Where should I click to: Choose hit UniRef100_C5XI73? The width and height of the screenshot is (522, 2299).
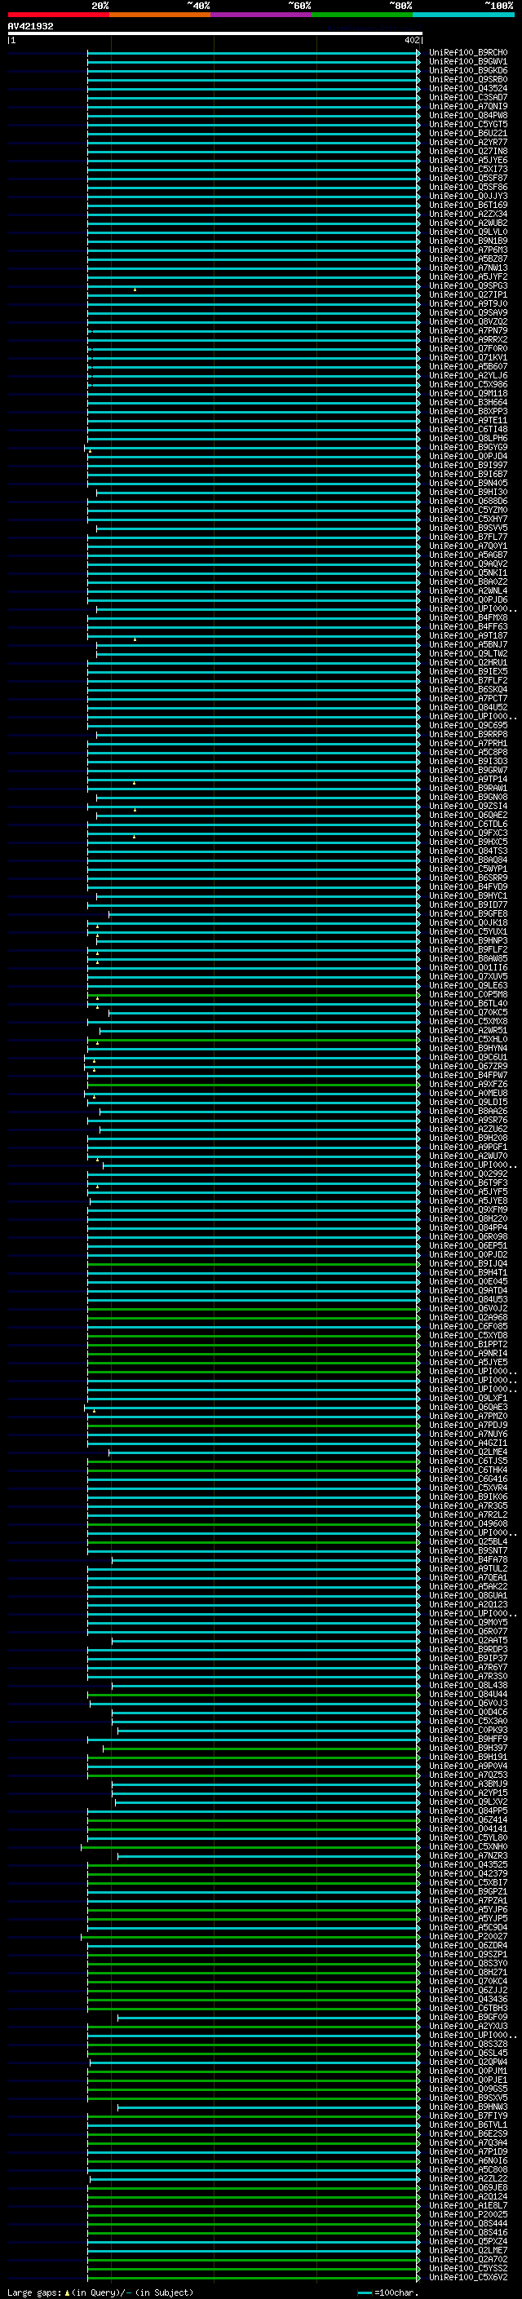(x=467, y=169)
